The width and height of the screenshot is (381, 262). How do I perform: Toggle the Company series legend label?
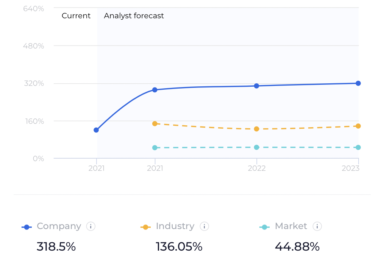click(59, 226)
